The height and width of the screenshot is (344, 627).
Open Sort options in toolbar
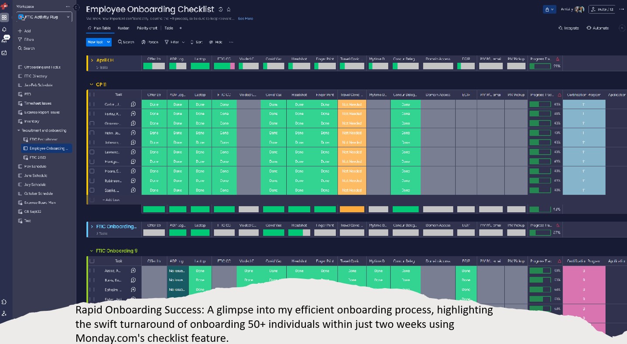click(x=196, y=42)
